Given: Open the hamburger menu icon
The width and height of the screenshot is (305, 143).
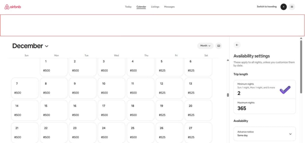Looking at the screenshot, I should coord(292,7).
